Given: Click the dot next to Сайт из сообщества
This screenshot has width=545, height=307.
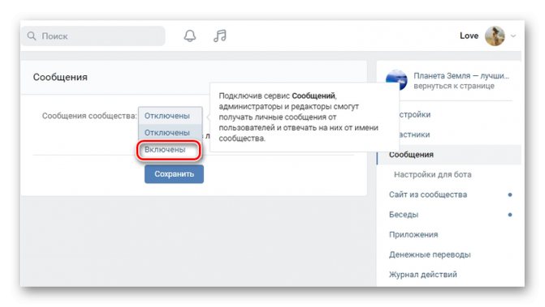Looking at the screenshot, I should point(510,194).
